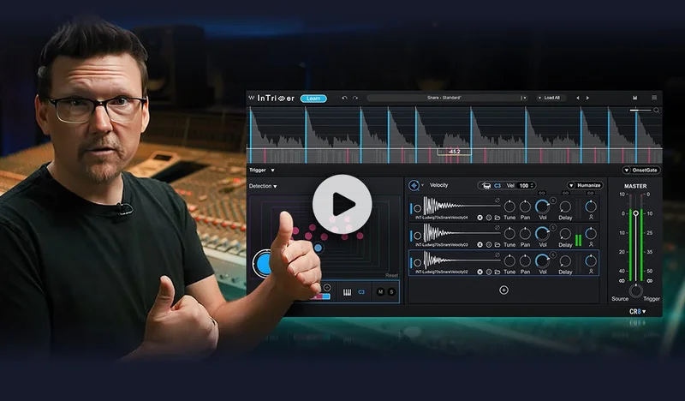
Task: Play the InTrigger video
Action: coord(342,204)
